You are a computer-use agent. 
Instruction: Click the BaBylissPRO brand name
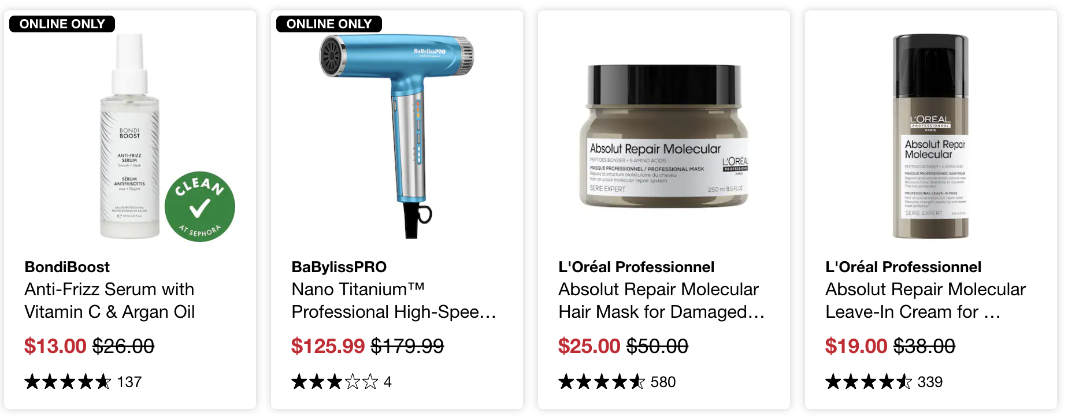click(x=339, y=267)
